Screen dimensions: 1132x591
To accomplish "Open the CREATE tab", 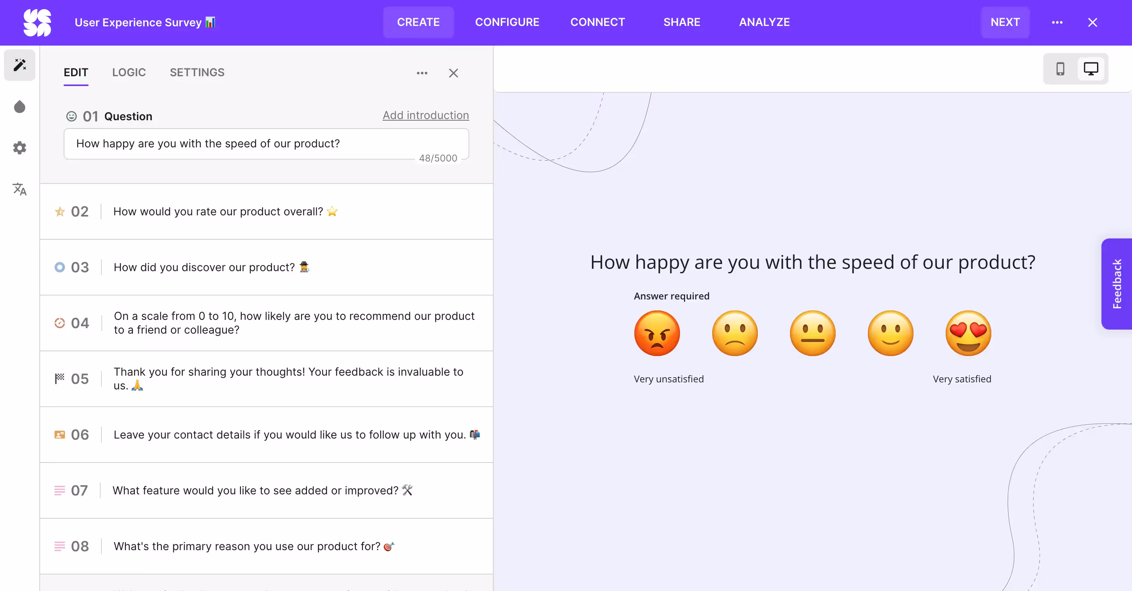I will pyautogui.click(x=418, y=22).
